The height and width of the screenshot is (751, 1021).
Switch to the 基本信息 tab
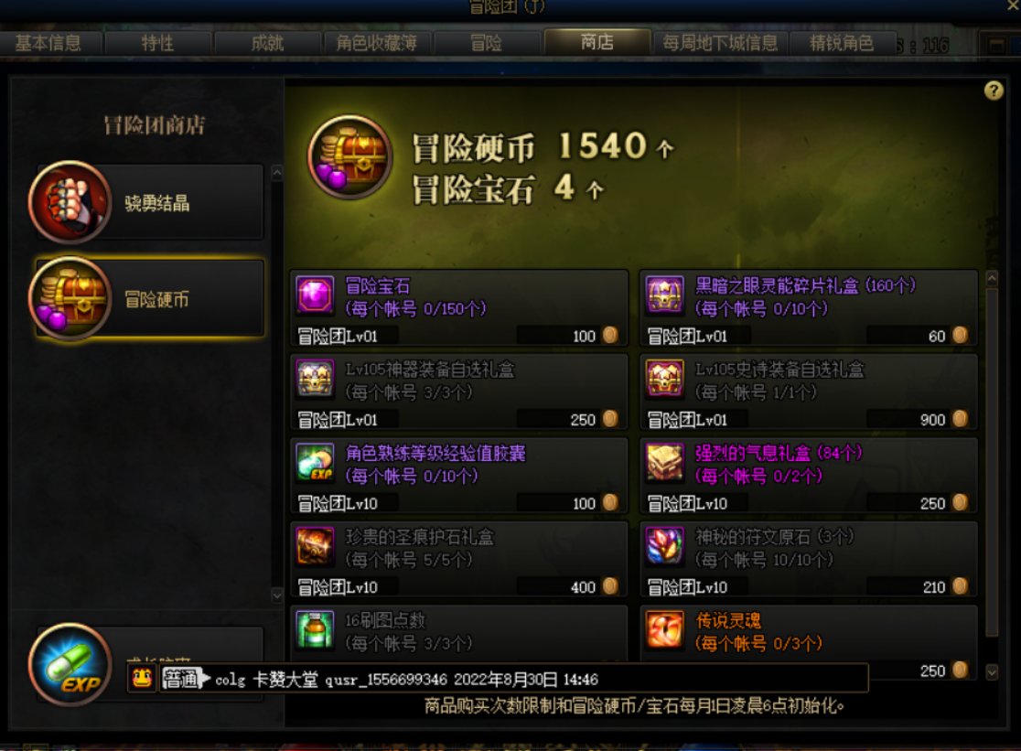48,43
